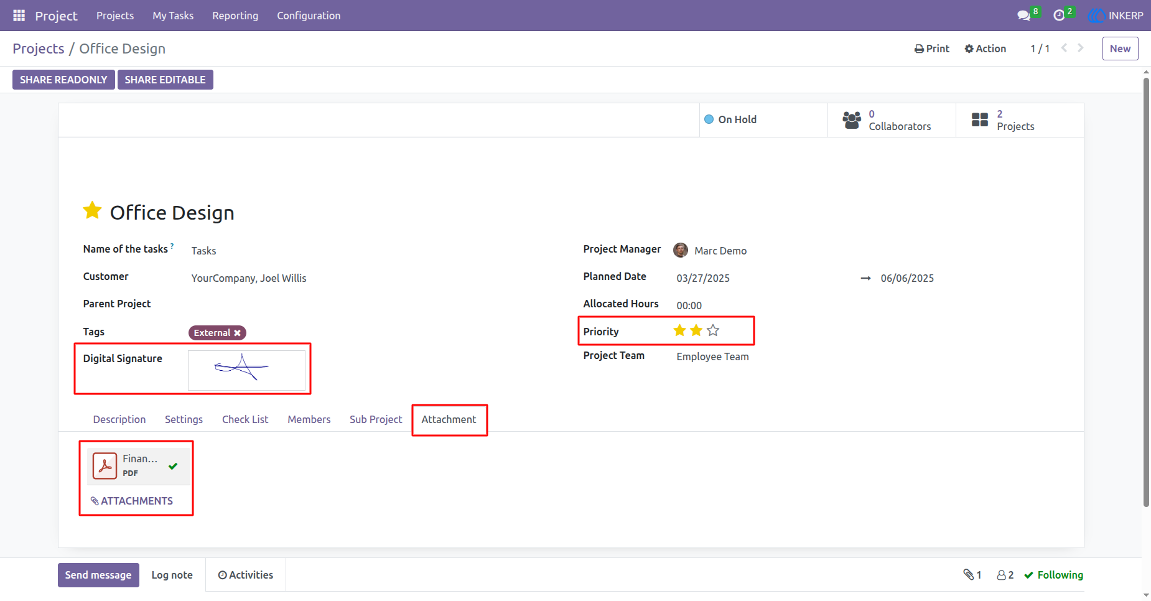Viewport: 1151px width, 601px height.
Task: Click the green check on PDF attachment
Action: (173, 466)
